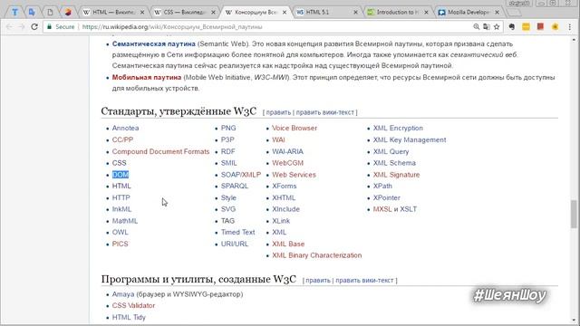Open the HTML link in standards list
The image size is (580, 326).
click(x=121, y=187)
